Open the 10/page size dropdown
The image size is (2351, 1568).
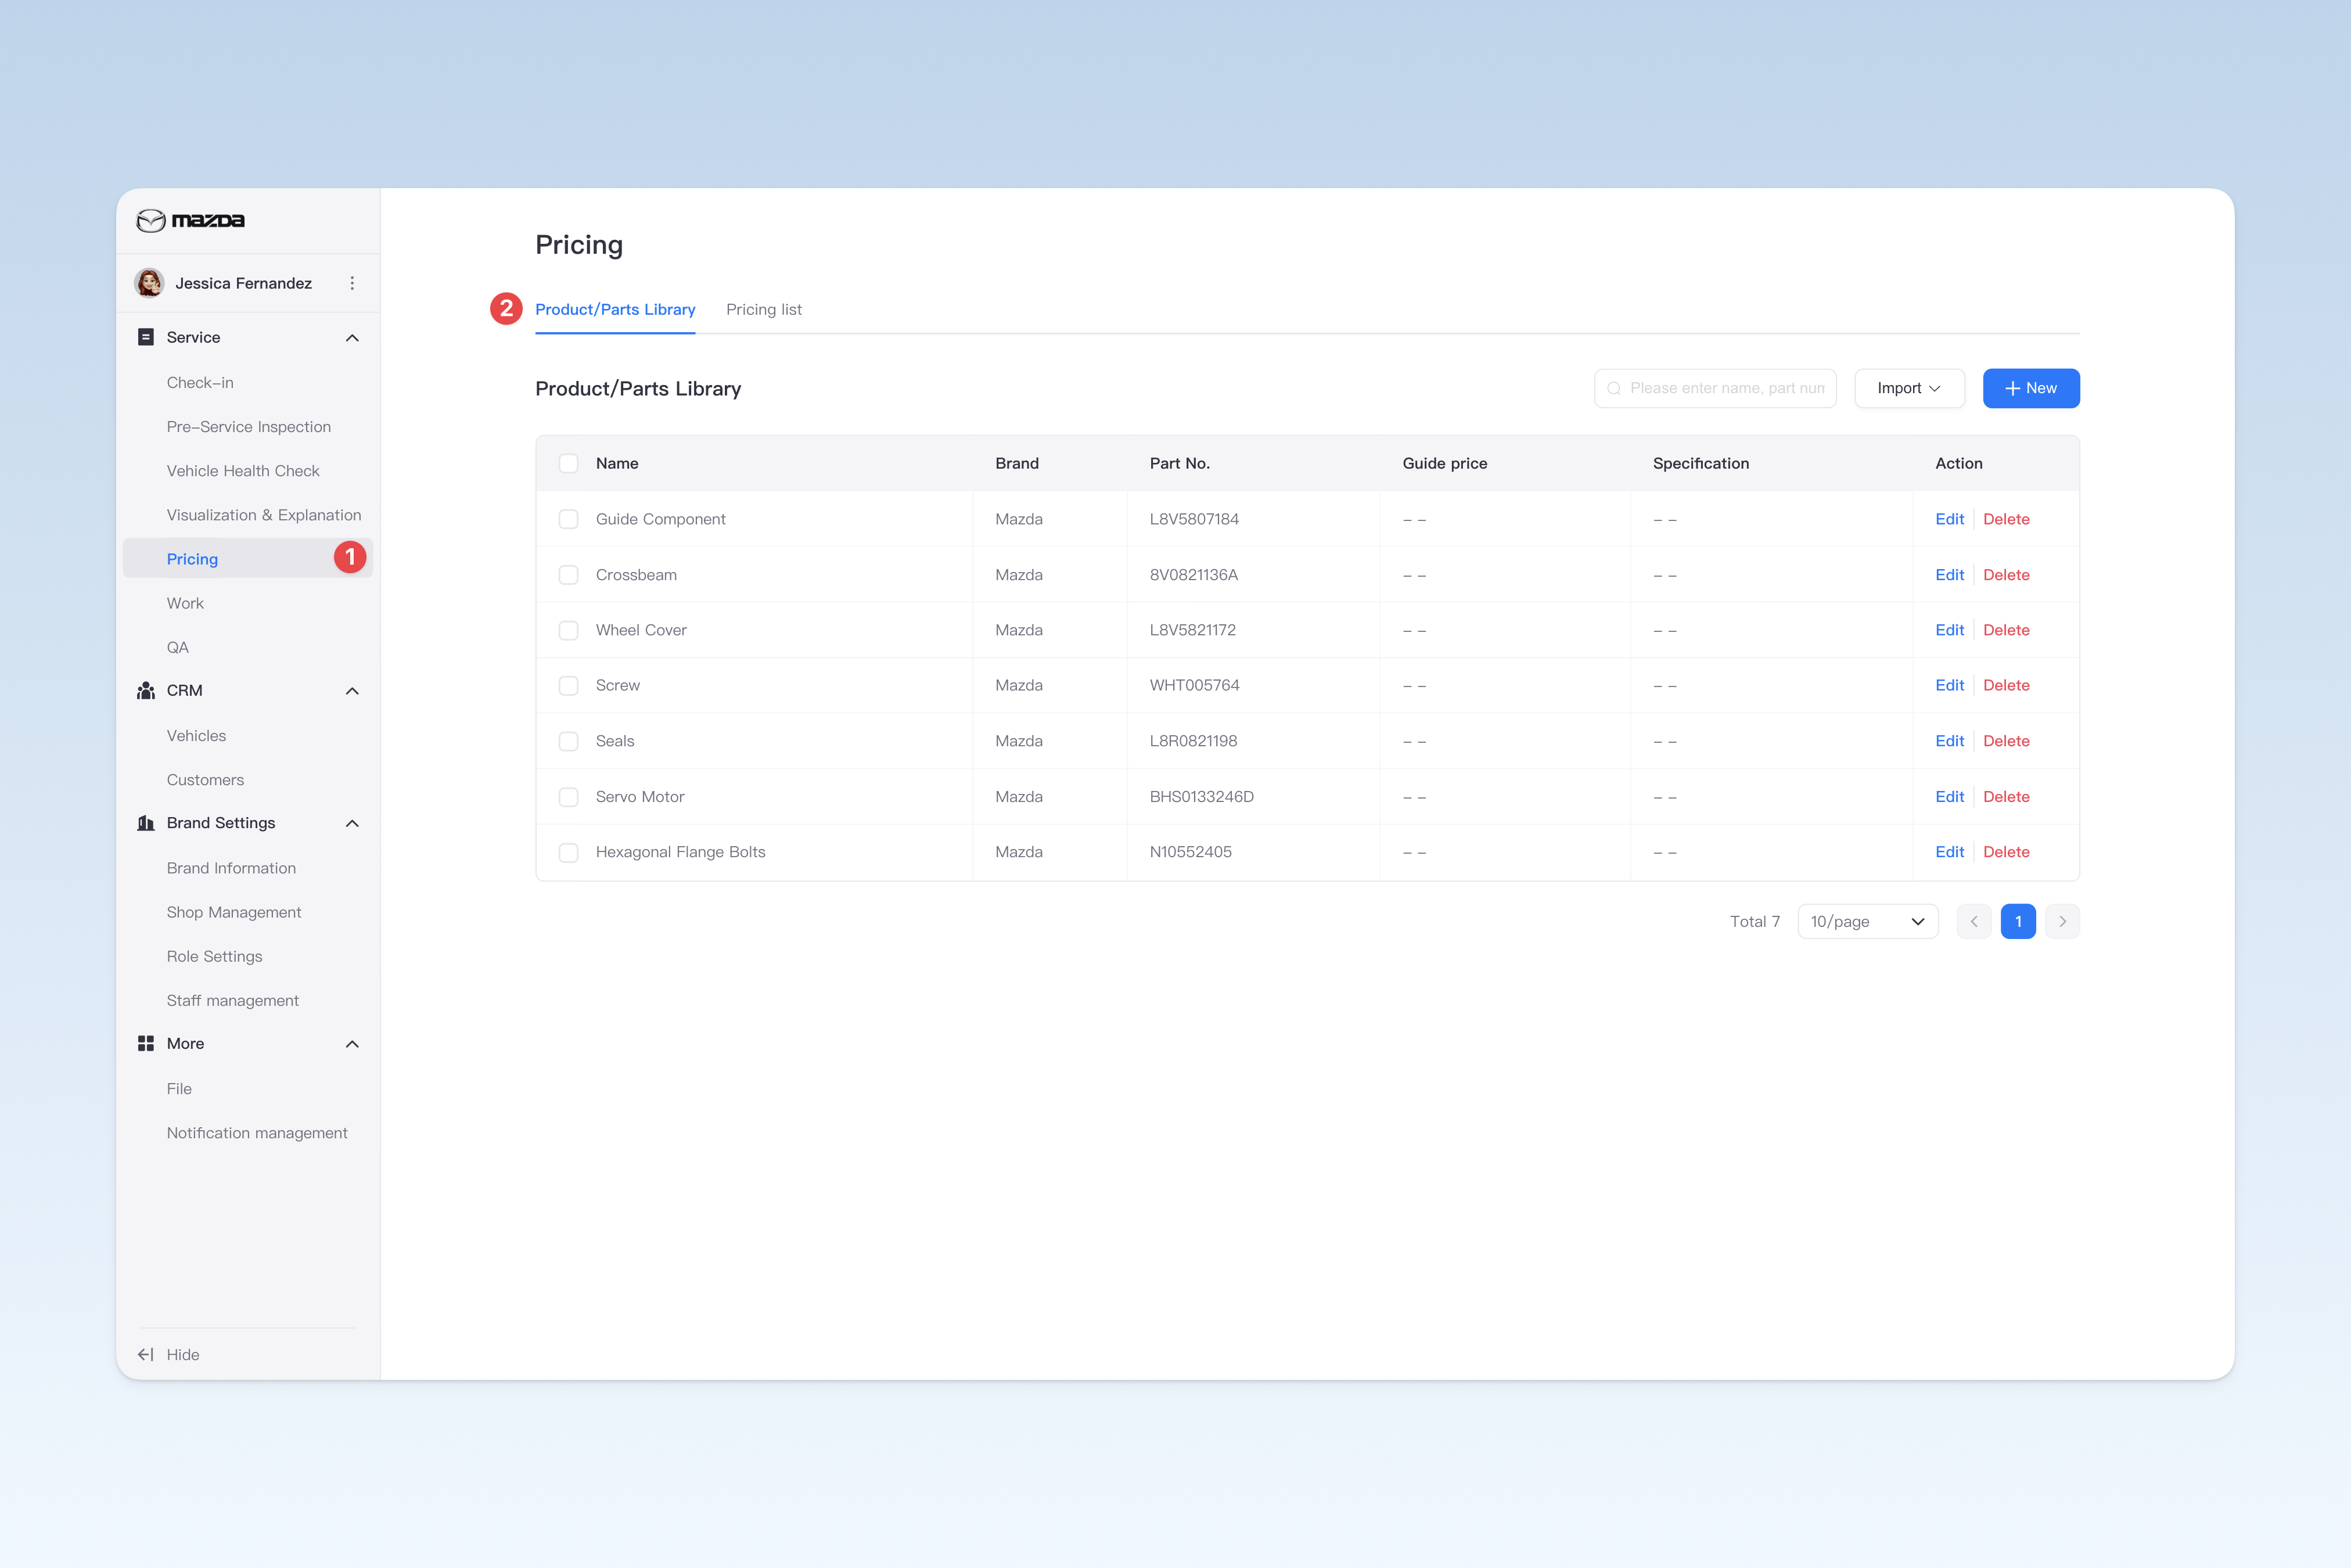[1867, 921]
